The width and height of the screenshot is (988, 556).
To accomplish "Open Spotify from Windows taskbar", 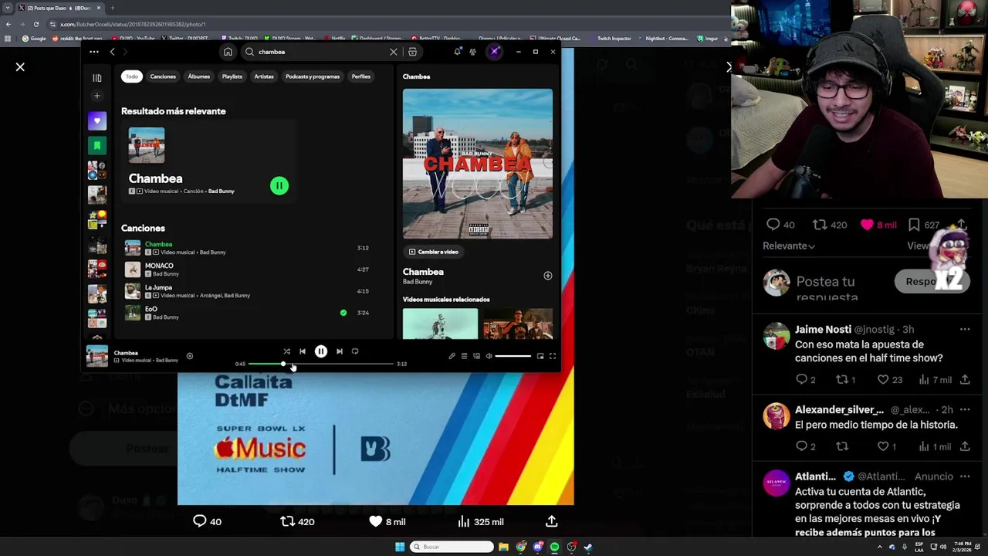I will [554, 547].
